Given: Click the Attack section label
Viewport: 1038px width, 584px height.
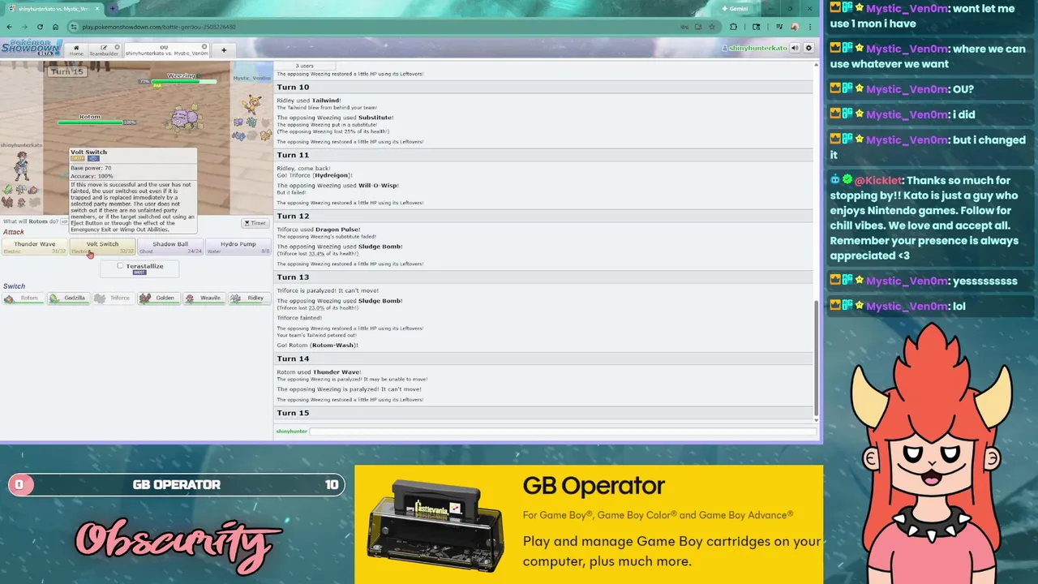Looking at the screenshot, I should (14, 232).
